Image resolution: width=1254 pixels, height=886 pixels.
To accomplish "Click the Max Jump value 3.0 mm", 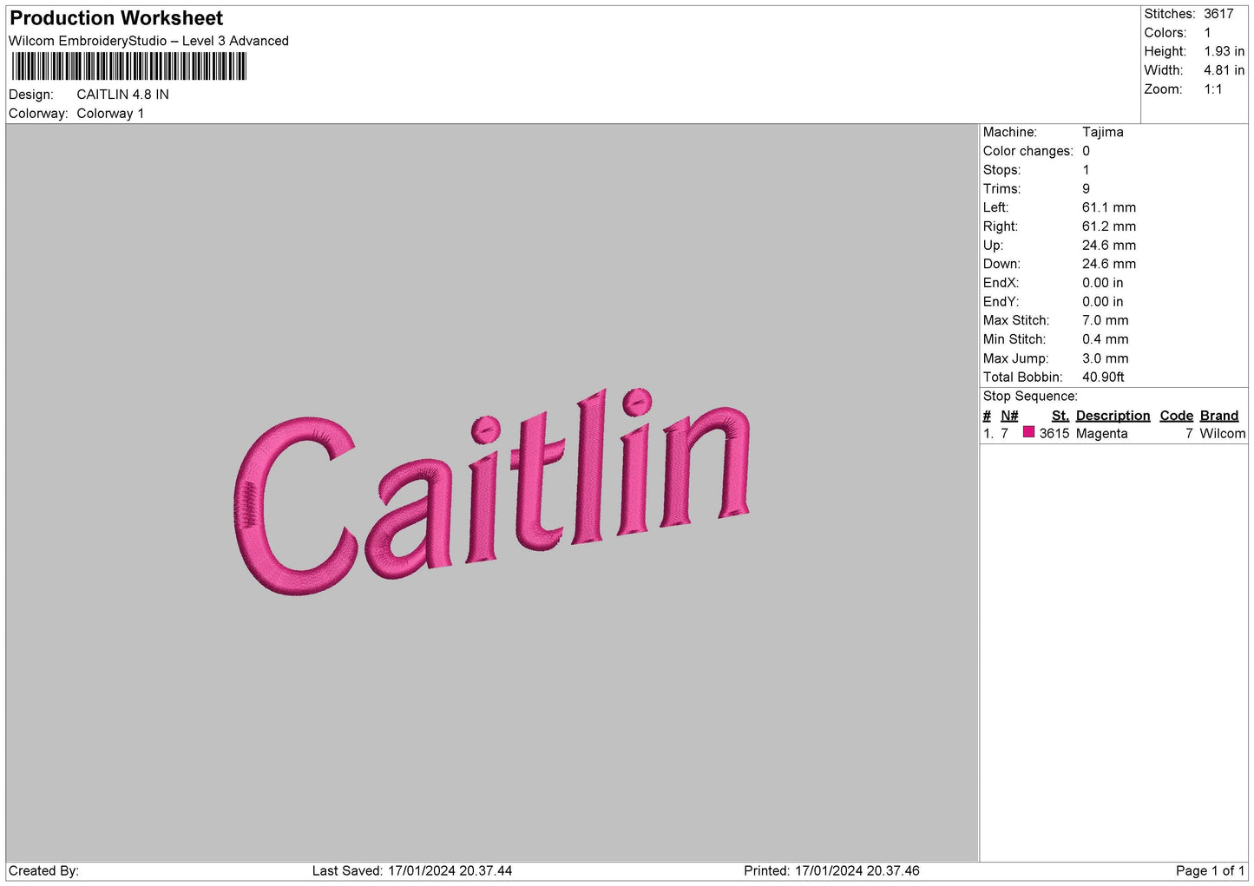I will 1105,358.
